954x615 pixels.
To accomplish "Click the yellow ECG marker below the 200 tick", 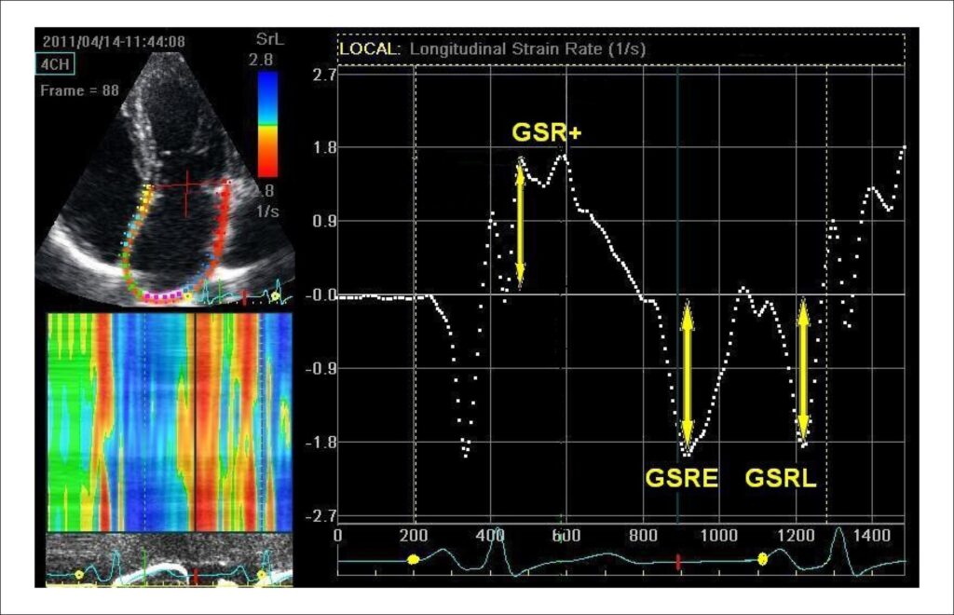I will (414, 560).
